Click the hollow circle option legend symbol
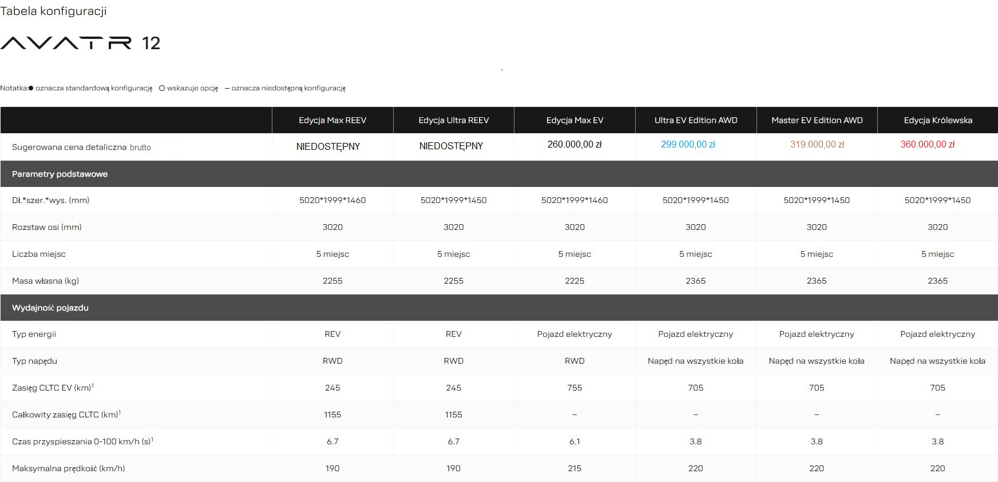998x482 pixels. [162, 88]
